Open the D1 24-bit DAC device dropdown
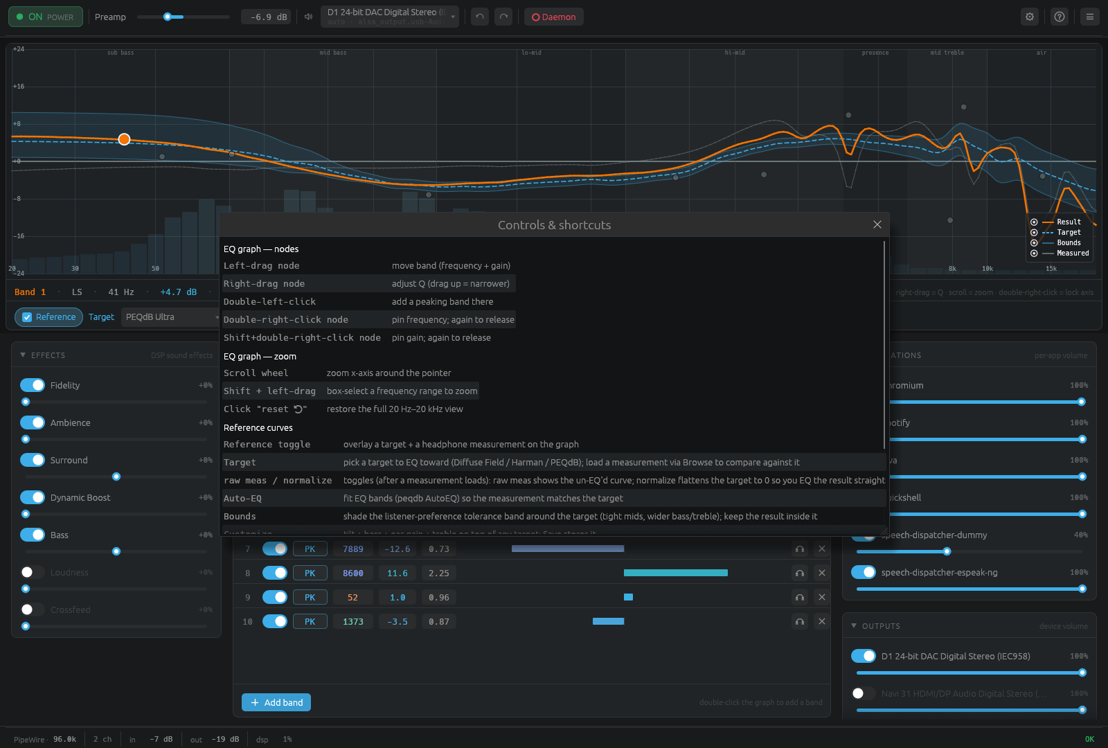Image resolution: width=1108 pixels, height=748 pixels. point(390,17)
